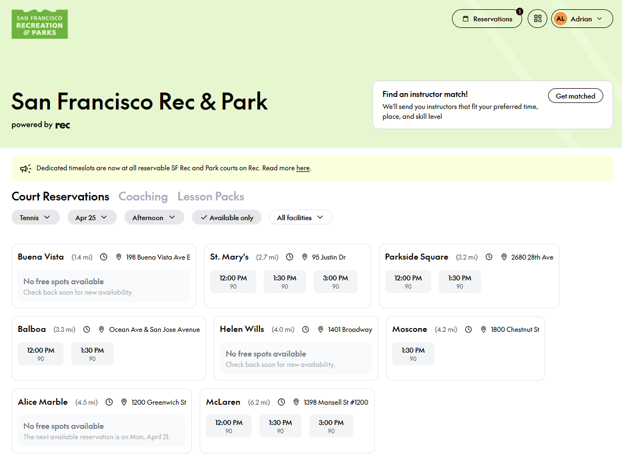Click the location pin next to 1800 Chestnut St
The height and width of the screenshot is (454, 622).
(483, 330)
